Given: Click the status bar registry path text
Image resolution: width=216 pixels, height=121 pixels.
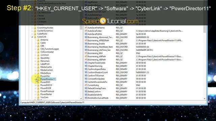Looking at the screenshot, I should pos(52,103).
